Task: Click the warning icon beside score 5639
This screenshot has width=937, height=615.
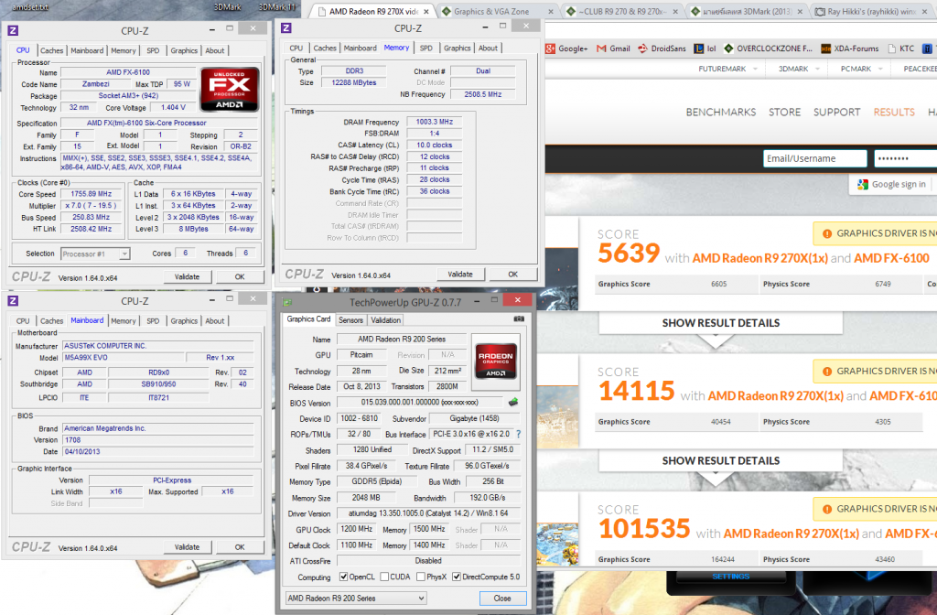Action: [827, 233]
